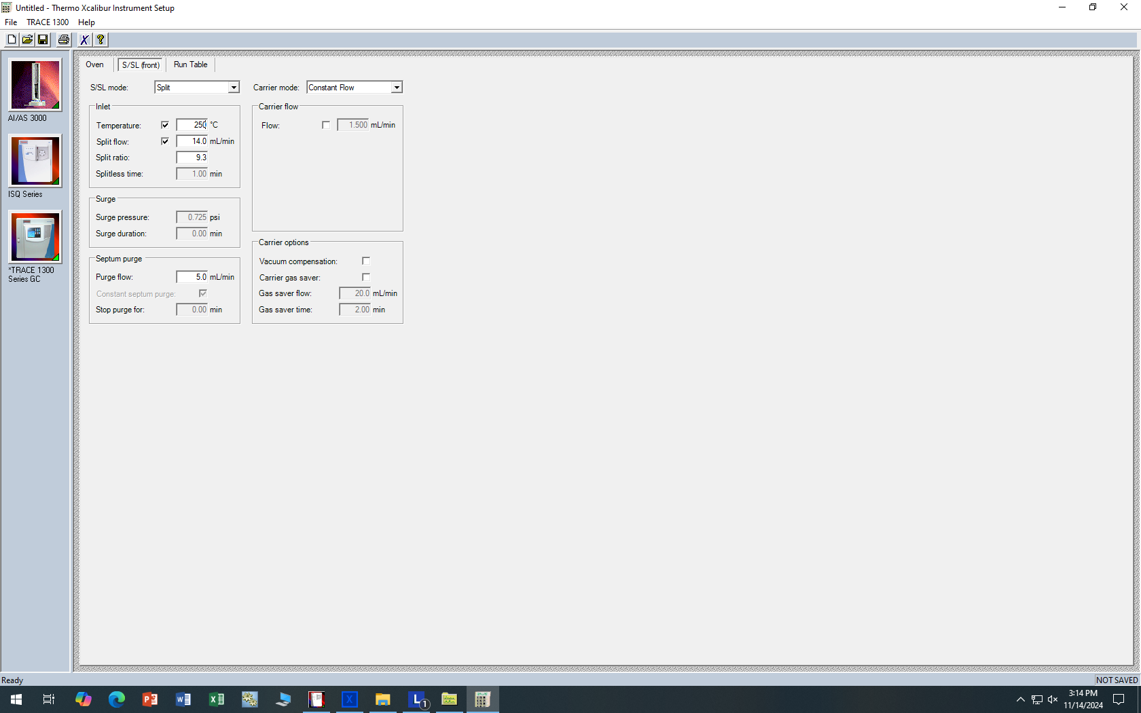Click the NOT SAVED status indicator
The image size is (1141, 713).
tap(1117, 680)
